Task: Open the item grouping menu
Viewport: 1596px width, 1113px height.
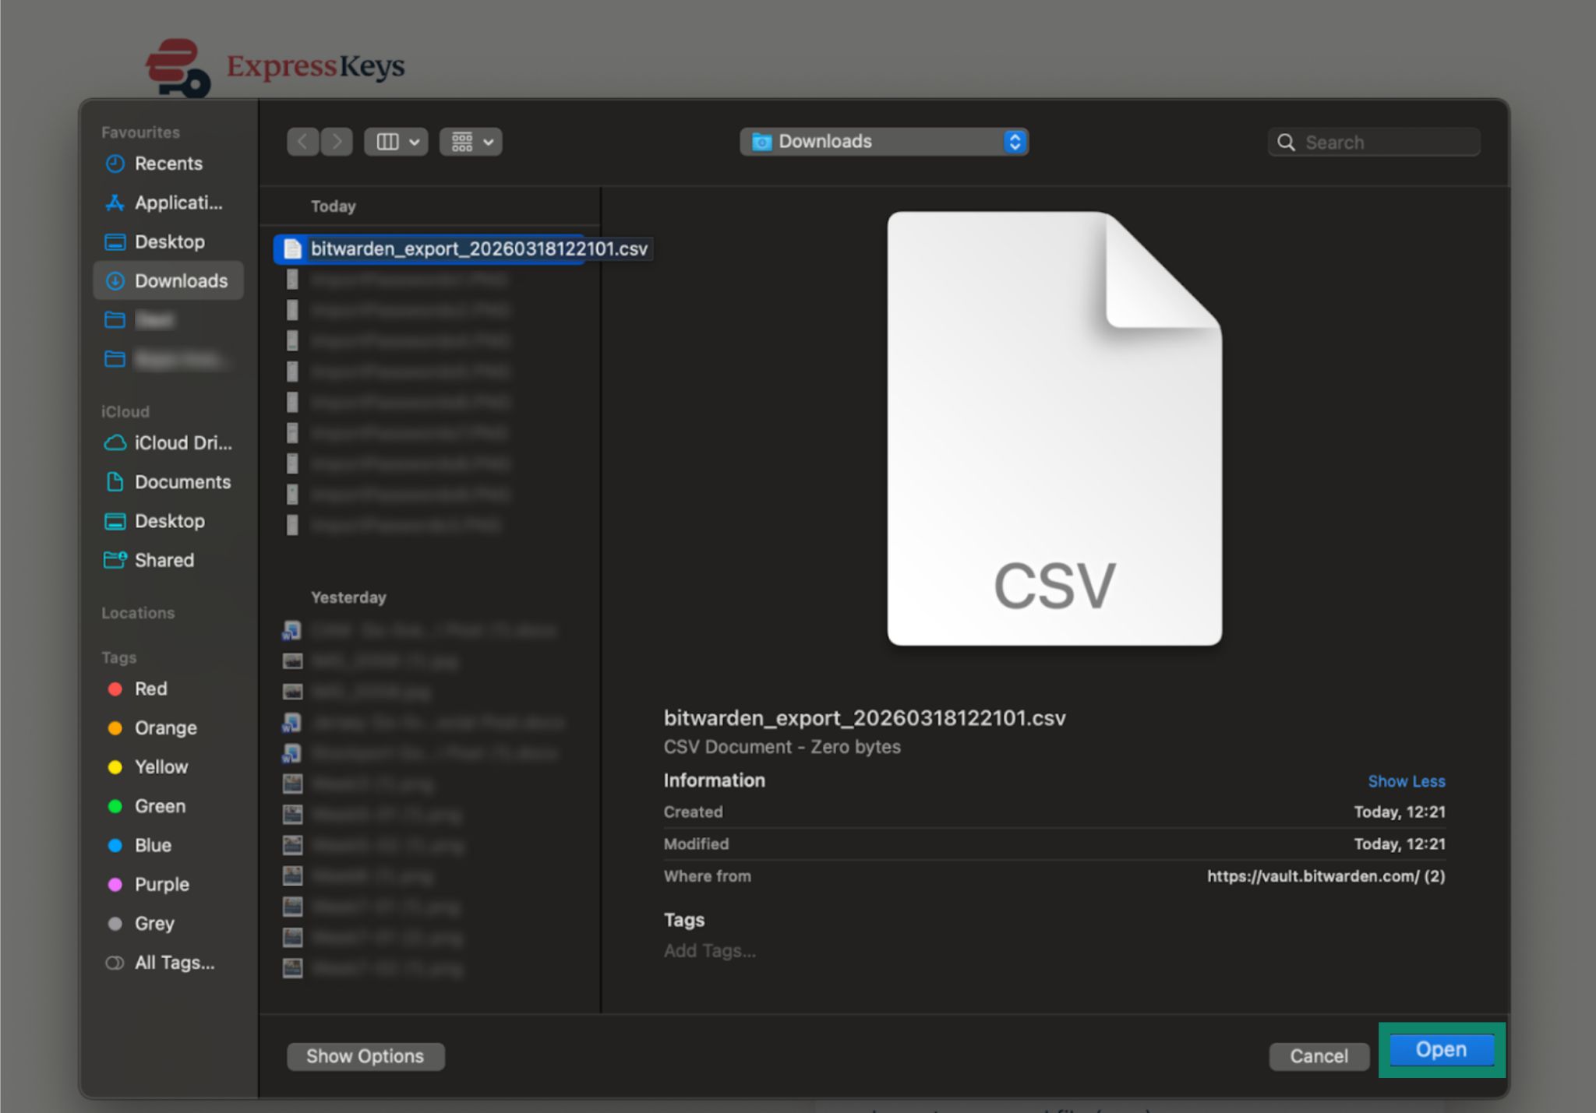Action: tap(471, 142)
